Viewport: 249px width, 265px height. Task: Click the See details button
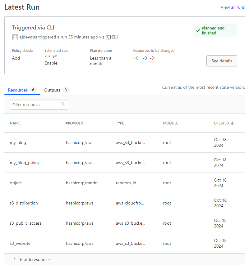tap(222, 61)
